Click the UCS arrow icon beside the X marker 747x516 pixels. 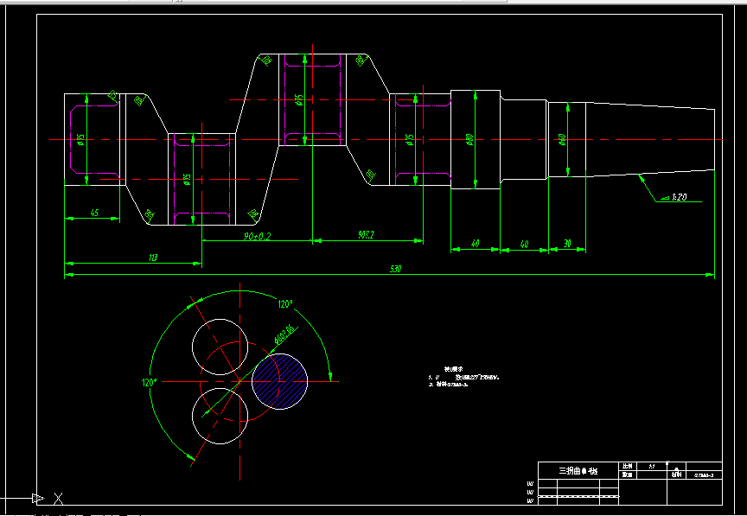tap(38, 499)
